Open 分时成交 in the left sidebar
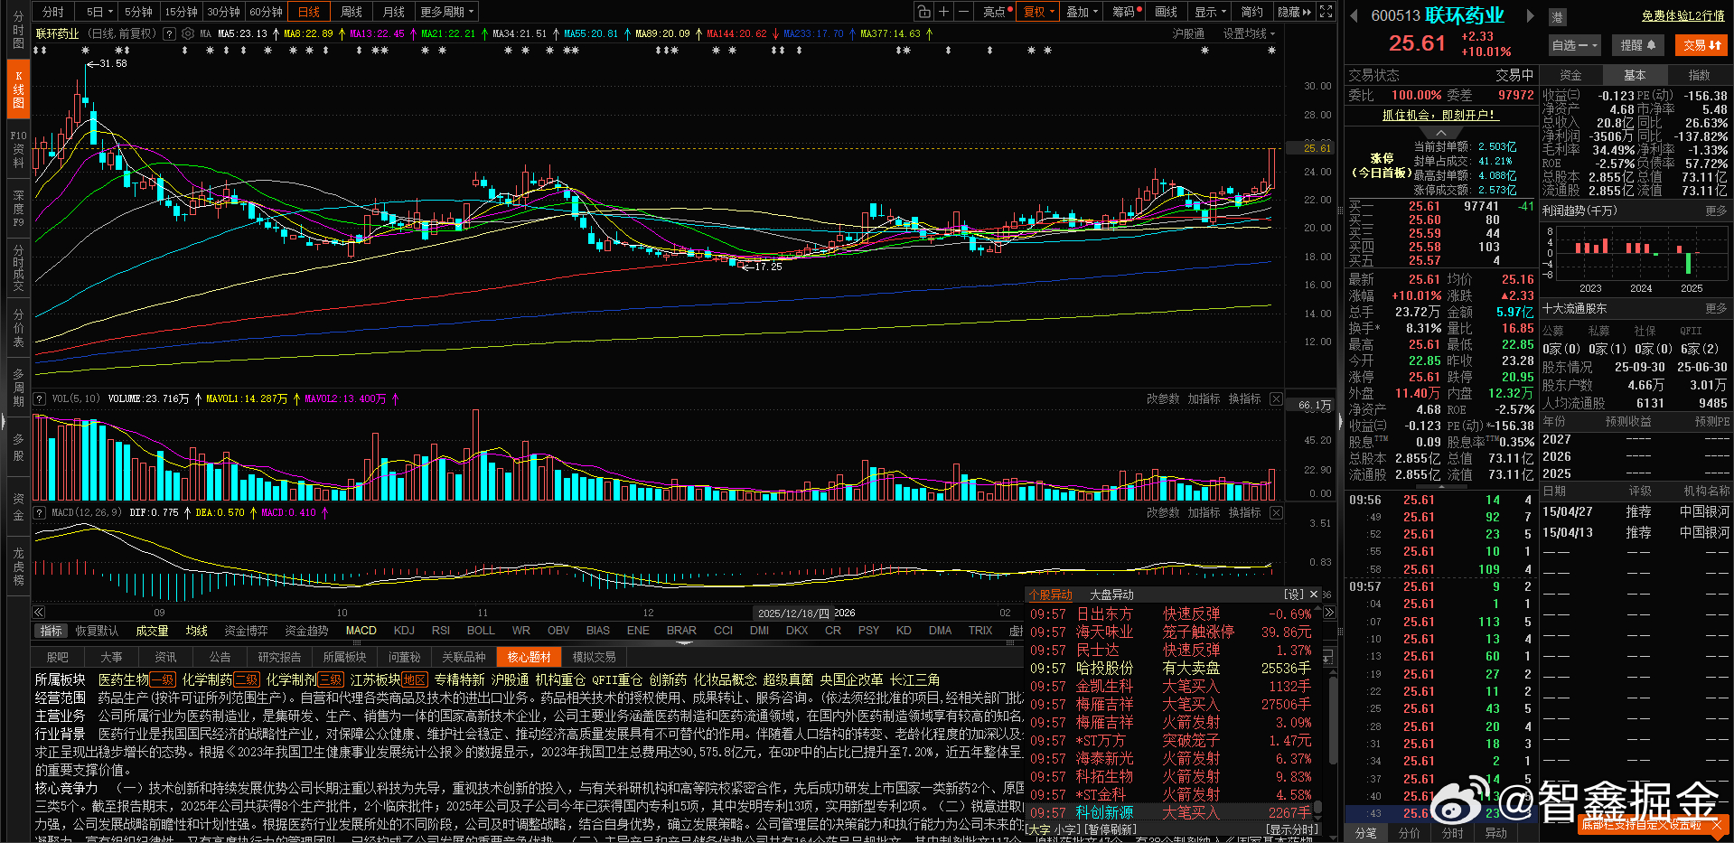The width and height of the screenshot is (1734, 843). [18, 267]
